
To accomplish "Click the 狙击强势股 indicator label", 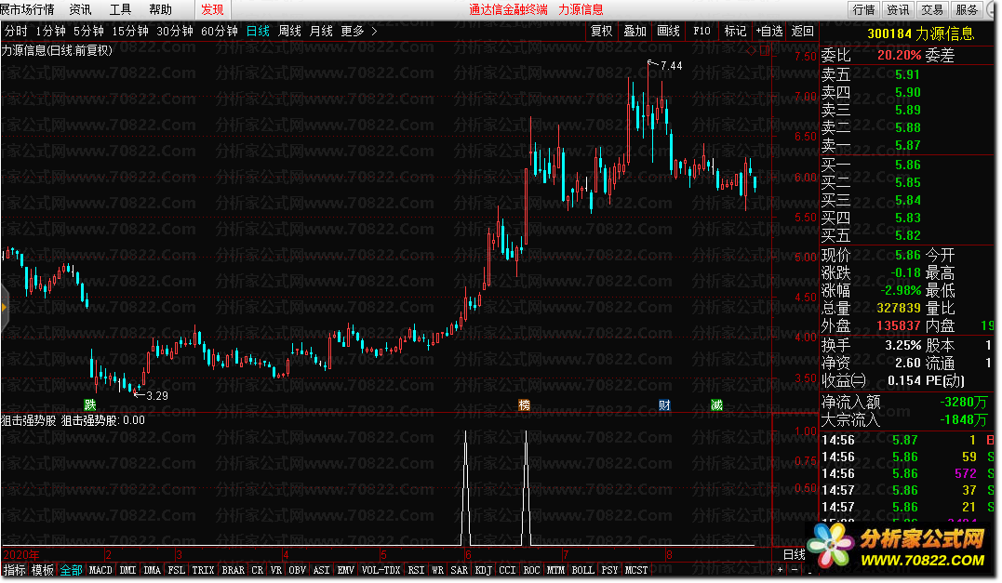I will [x=28, y=420].
